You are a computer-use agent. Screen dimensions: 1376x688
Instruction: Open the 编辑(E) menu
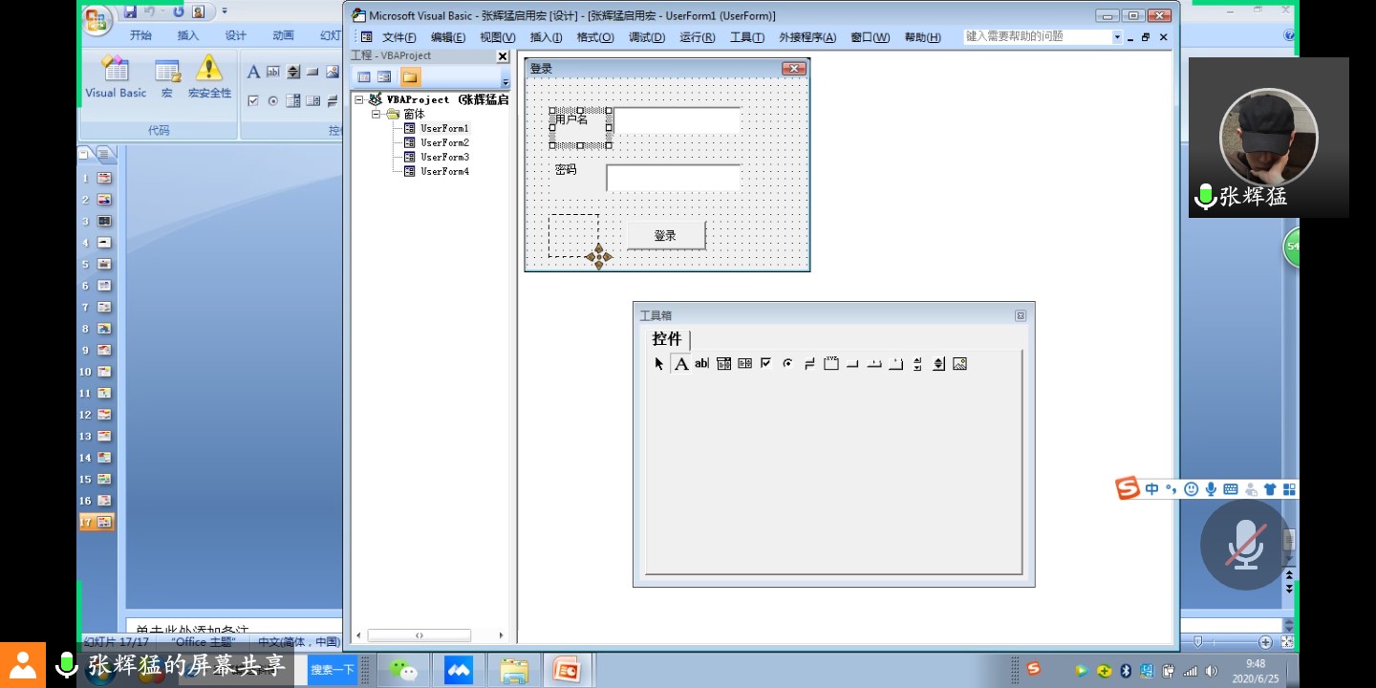(x=448, y=37)
